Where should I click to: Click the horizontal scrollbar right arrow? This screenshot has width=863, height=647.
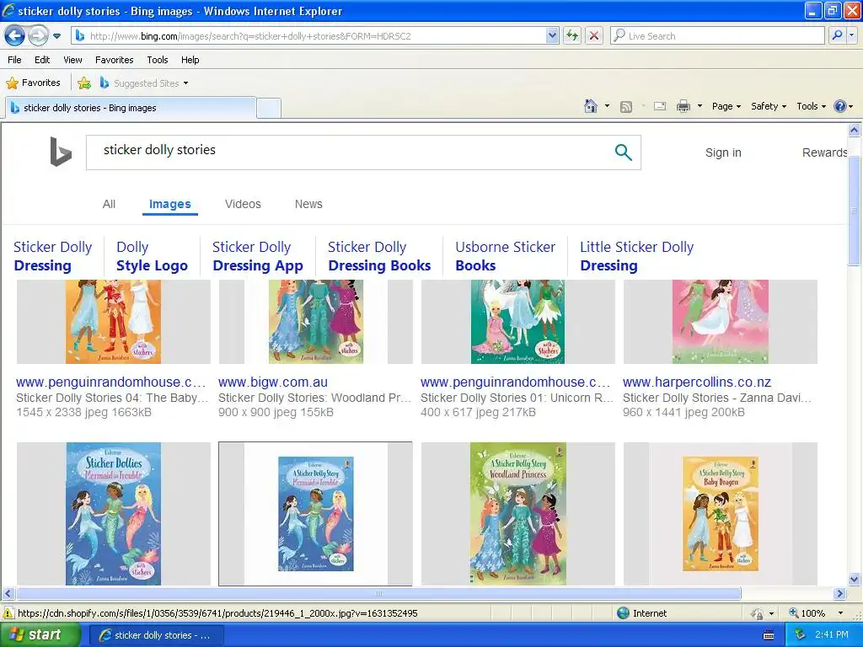839,594
